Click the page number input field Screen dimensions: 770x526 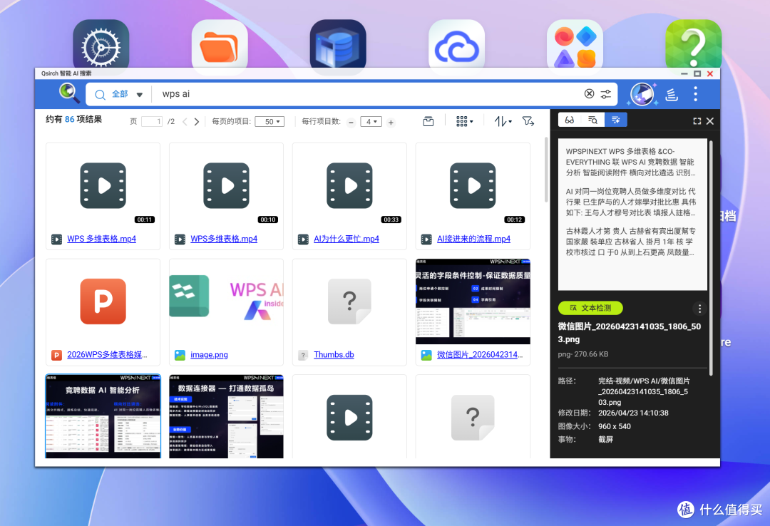[152, 121]
